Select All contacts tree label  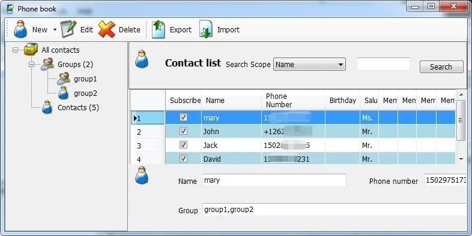pos(61,50)
